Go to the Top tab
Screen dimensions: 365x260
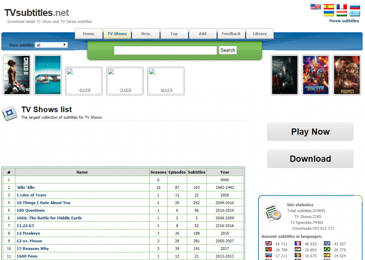174,34
